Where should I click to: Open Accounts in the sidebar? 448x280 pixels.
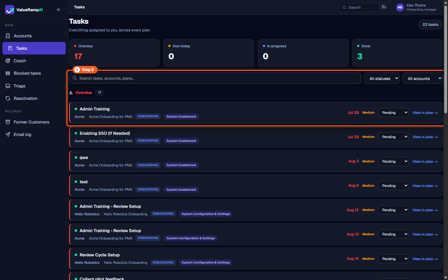[x=34, y=36]
